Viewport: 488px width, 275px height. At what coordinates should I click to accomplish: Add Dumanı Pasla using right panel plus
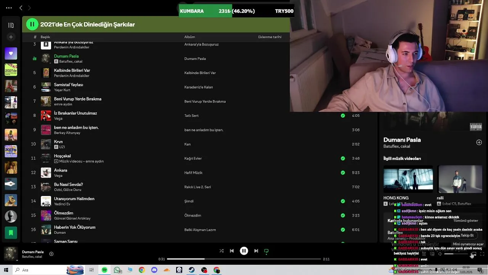pyautogui.click(x=479, y=142)
